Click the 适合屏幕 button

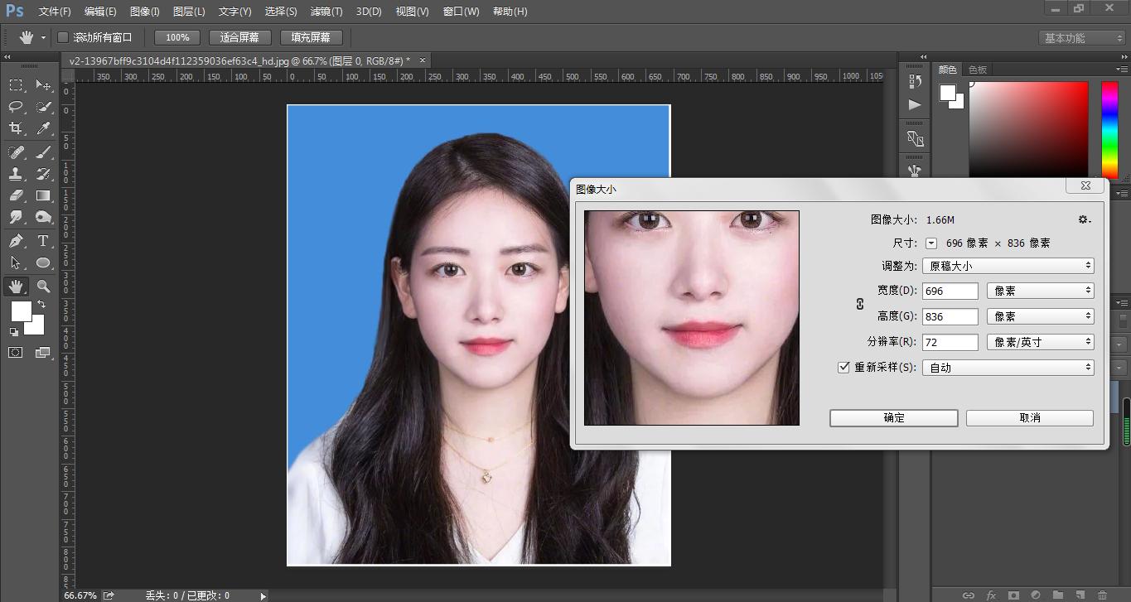(x=239, y=37)
